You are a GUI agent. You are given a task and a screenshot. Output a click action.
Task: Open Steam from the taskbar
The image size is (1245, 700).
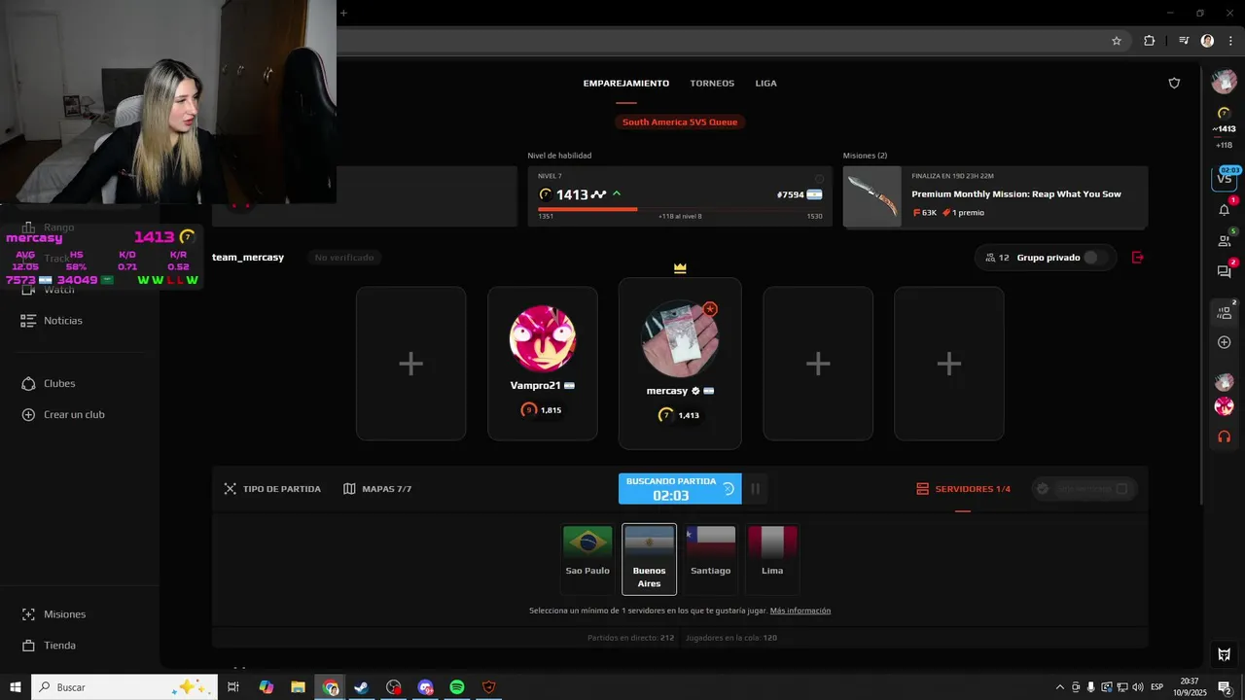tap(361, 687)
